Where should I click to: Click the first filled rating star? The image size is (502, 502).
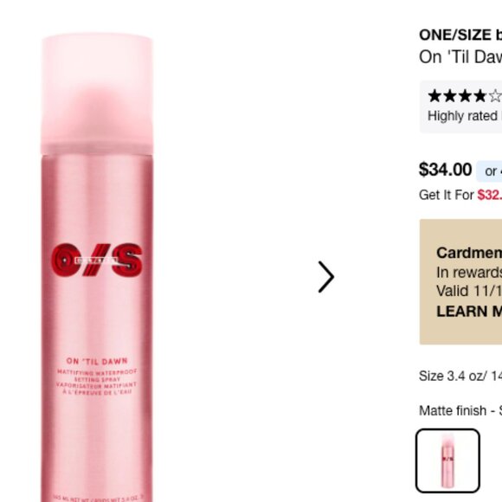click(434, 96)
